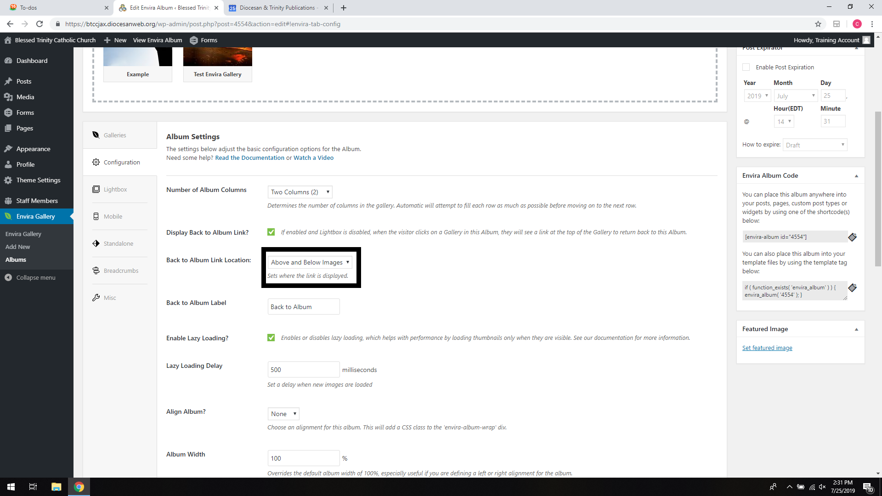Click the copy icon beside the template tag
The image size is (882, 496).
click(x=852, y=288)
